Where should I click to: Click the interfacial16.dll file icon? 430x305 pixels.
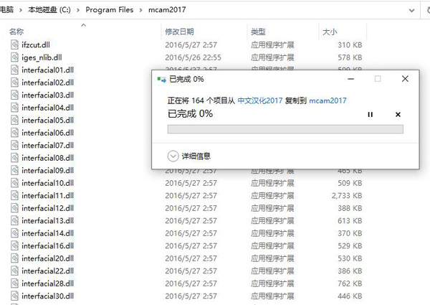click(14, 245)
